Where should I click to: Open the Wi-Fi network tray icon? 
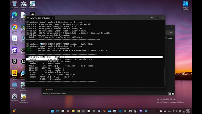(x=174, y=111)
